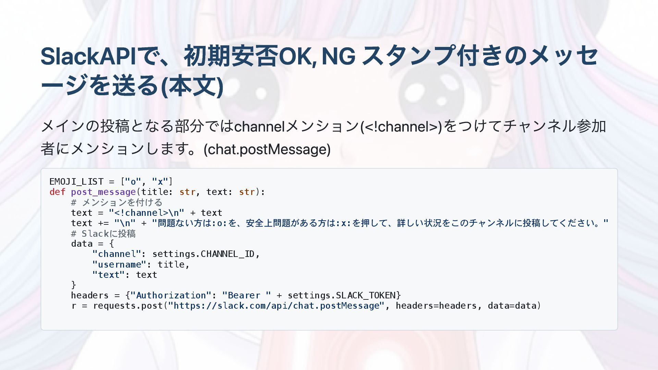This screenshot has width=658, height=370.
Task: Click the code line EMOJI_LIST = ["o", "x"]
Action: click(111, 181)
